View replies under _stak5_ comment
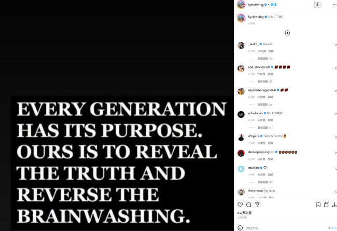This screenshot has height=231, width=337. 264,59
